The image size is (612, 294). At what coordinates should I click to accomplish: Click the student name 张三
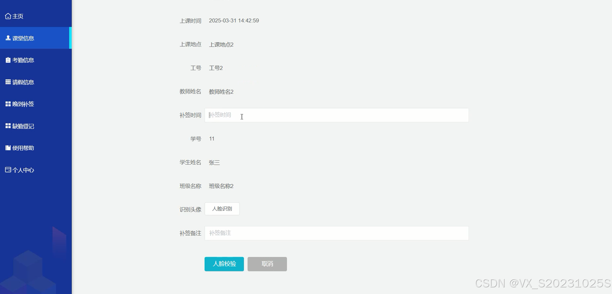pyautogui.click(x=214, y=163)
